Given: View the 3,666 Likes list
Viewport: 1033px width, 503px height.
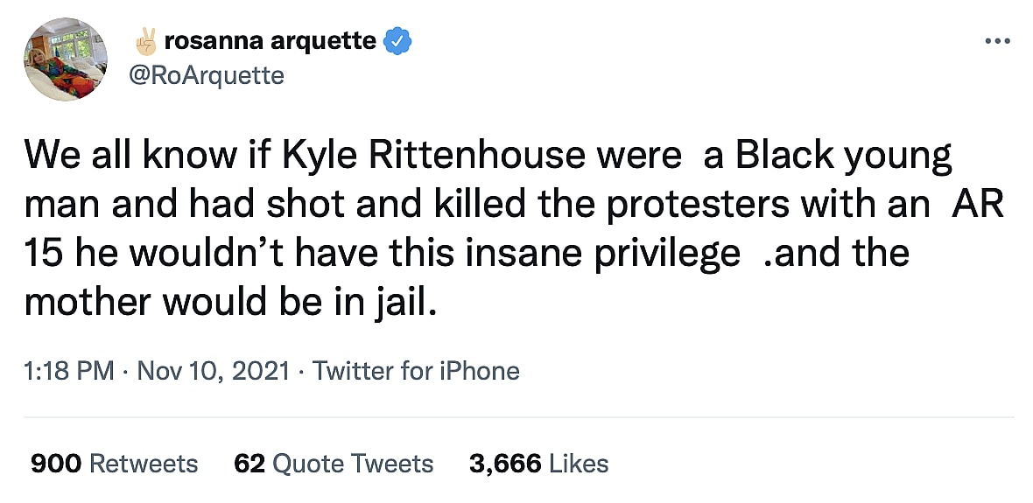Looking at the screenshot, I should pos(538,463).
